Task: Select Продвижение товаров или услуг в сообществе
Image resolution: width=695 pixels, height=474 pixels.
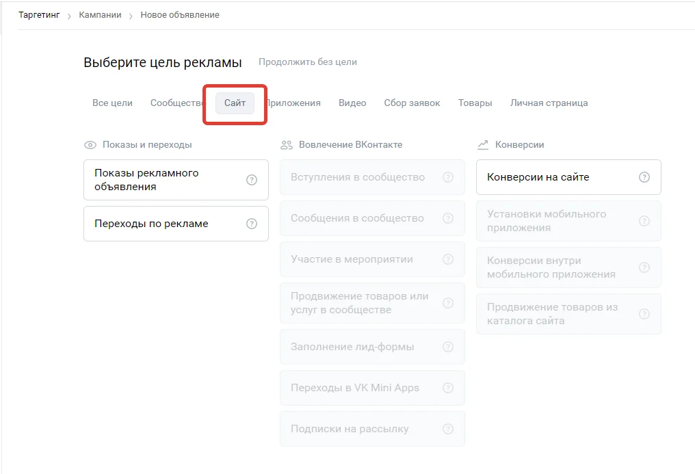Action: (372, 303)
